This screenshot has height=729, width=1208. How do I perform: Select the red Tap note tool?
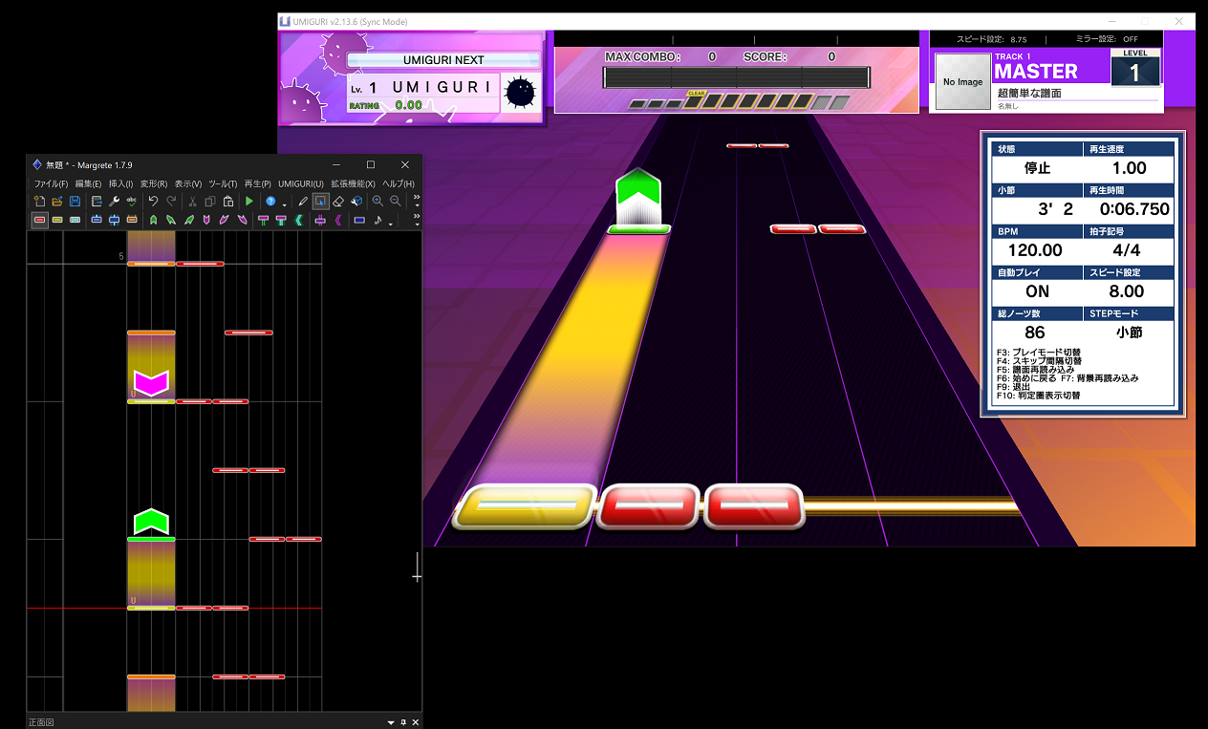(x=39, y=220)
